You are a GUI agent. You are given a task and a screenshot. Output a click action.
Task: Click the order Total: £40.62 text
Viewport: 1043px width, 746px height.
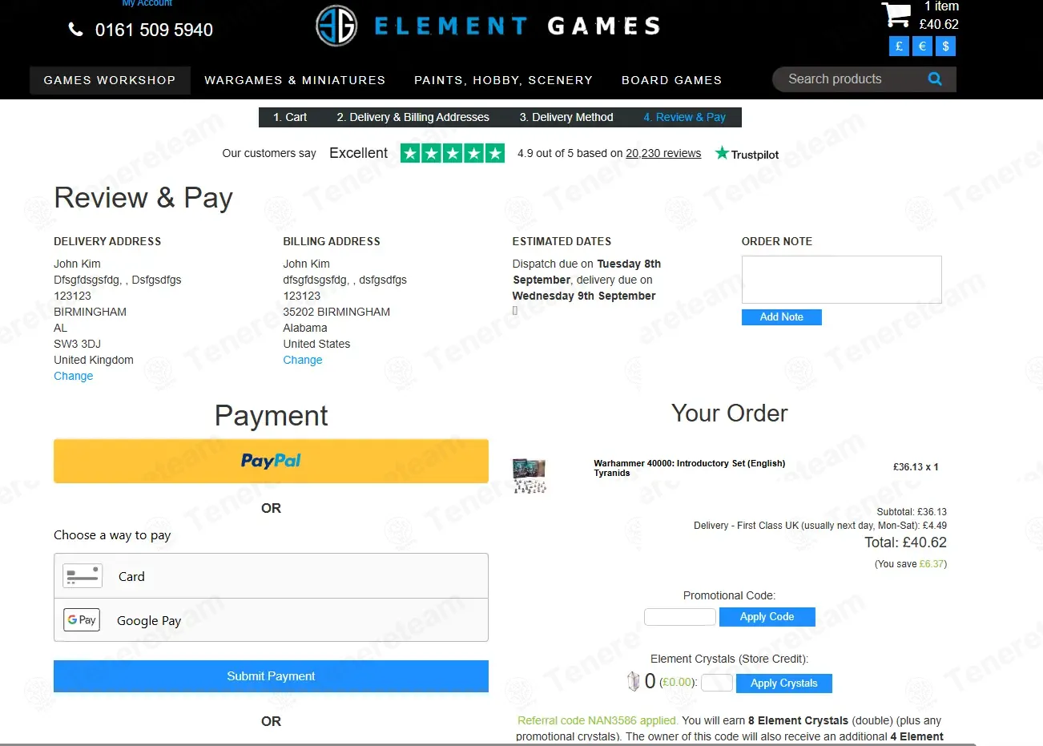click(x=905, y=542)
